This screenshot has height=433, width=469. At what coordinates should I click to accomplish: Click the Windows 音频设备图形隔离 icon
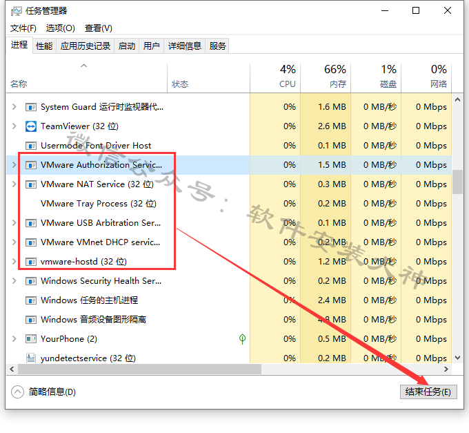(x=31, y=320)
